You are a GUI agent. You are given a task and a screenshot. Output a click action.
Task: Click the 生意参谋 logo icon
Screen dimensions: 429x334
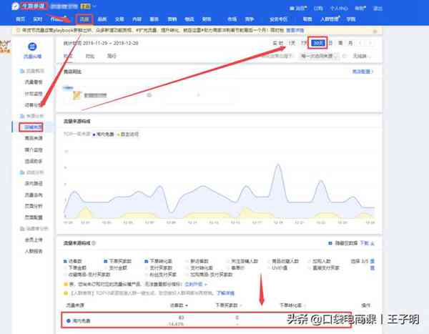[16, 6]
